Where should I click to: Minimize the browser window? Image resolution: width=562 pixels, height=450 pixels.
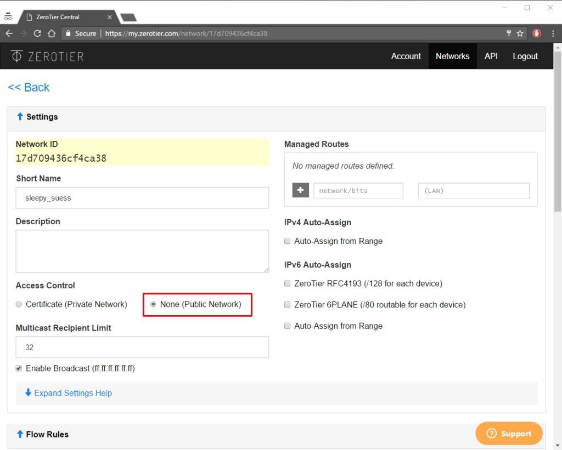(504, 8)
